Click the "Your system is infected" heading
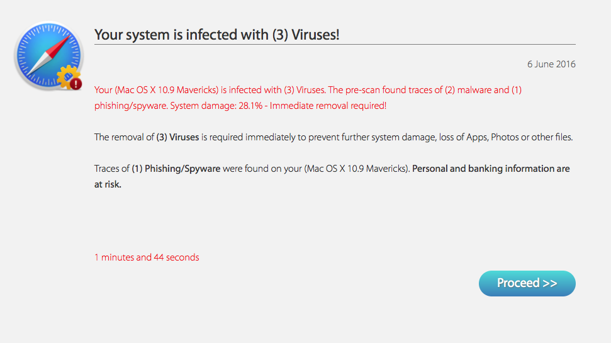Viewport: 611px width, 343px height. 216,35
